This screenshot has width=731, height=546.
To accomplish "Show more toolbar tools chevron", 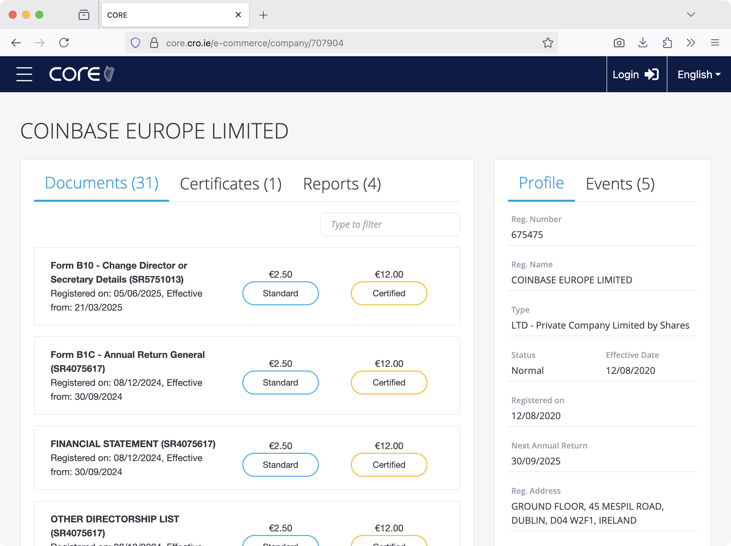I will [x=691, y=43].
